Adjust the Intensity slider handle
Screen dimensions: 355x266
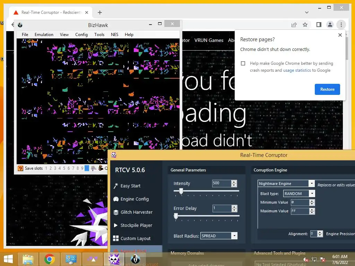pyautogui.click(x=181, y=191)
